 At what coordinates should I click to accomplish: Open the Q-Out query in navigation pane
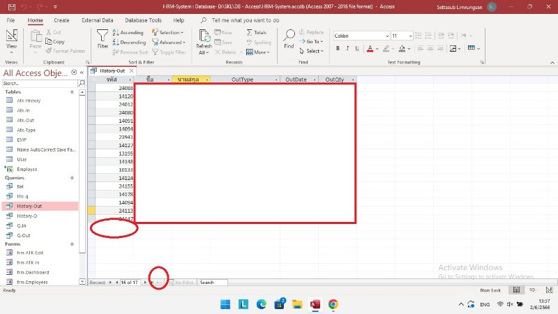click(24, 235)
